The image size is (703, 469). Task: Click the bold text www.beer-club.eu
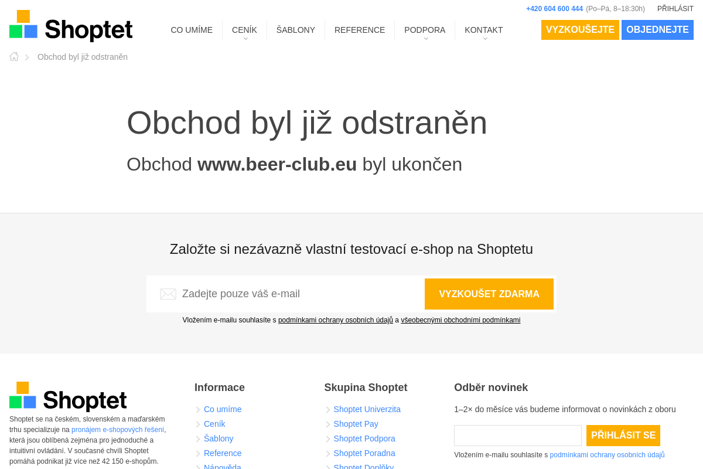pyautogui.click(x=277, y=164)
